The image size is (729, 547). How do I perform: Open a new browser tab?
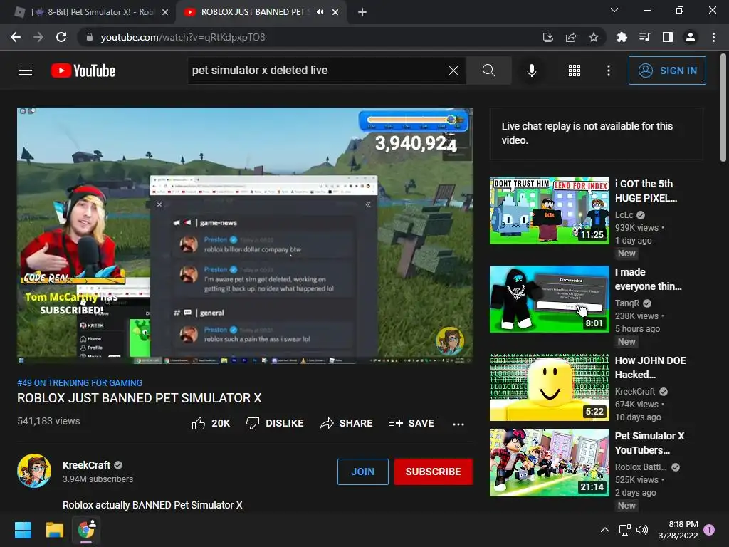tap(362, 12)
